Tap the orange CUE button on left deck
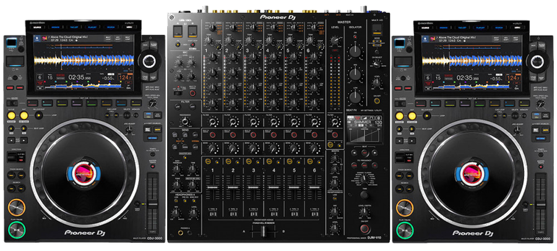Viewport: 557px width, 251px height. click(17, 207)
